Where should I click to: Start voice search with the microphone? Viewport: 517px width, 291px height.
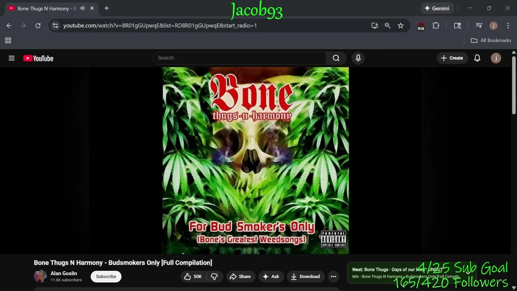pos(358,58)
